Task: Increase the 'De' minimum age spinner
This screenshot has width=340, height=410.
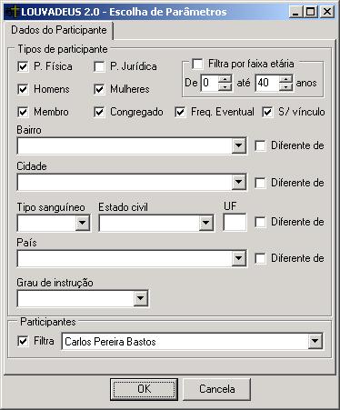Action: pos(225,79)
